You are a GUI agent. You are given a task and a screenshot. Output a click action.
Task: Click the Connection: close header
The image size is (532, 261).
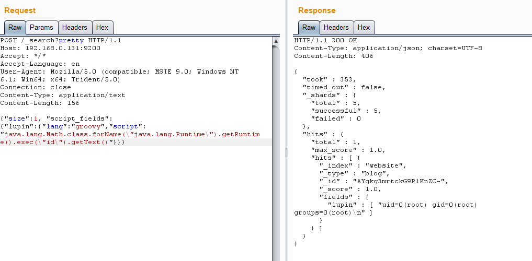tap(36, 87)
